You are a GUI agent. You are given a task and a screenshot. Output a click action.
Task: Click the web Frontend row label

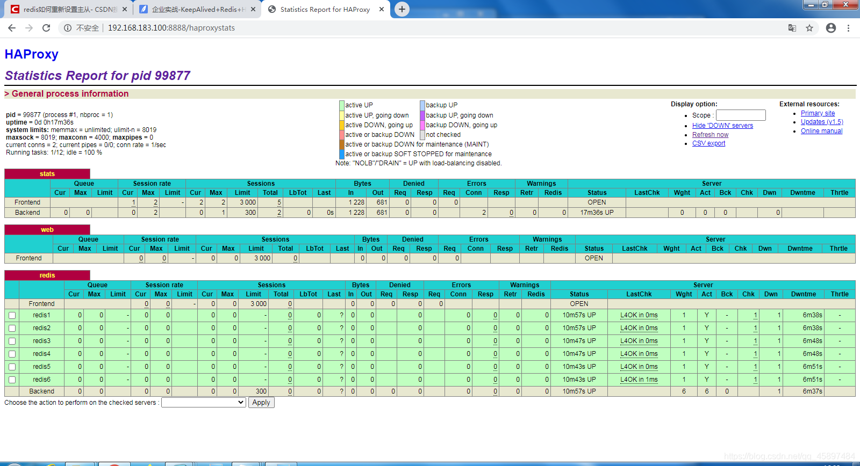click(x=28, y=259)
